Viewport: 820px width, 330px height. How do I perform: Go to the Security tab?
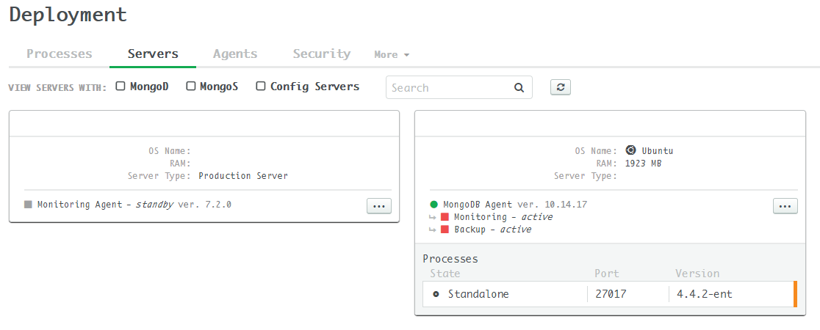click(322, 54)
